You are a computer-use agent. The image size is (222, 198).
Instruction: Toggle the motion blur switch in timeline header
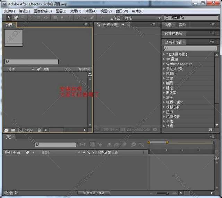pos(101,152)
